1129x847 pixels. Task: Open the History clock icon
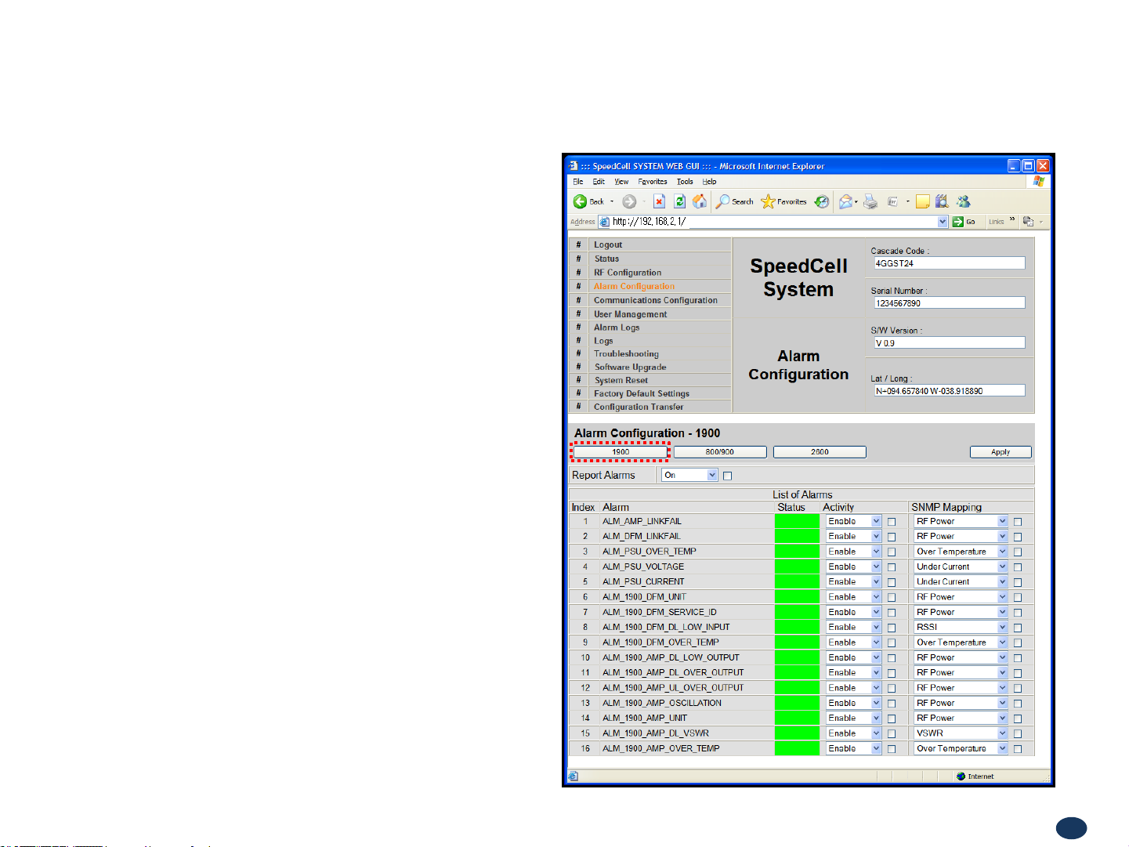pyautogui.click(x=821, y=201)
